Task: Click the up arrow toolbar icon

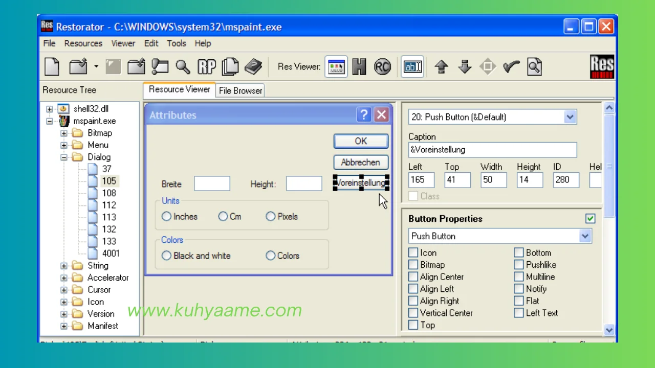Action: click(x=441, y=66)
